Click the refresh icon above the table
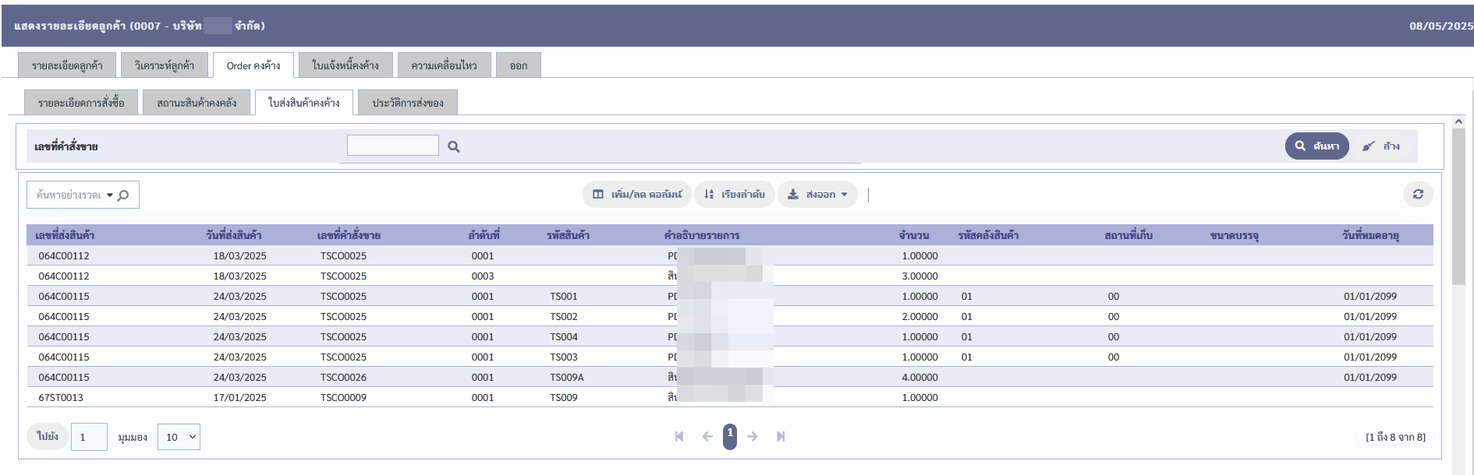1474x475 pixels. [x=1418, y=194]
